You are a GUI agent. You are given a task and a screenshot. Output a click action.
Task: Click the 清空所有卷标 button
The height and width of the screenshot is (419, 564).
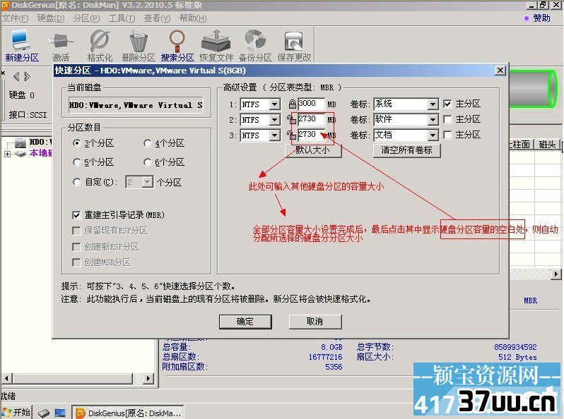pos(407,150)
